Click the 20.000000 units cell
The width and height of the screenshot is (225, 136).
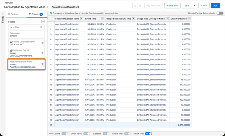tap(180, 105)
